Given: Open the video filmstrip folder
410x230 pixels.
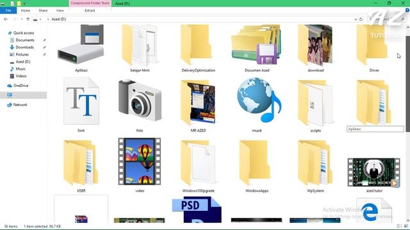Looking at the screenshot, I should 140,162.
